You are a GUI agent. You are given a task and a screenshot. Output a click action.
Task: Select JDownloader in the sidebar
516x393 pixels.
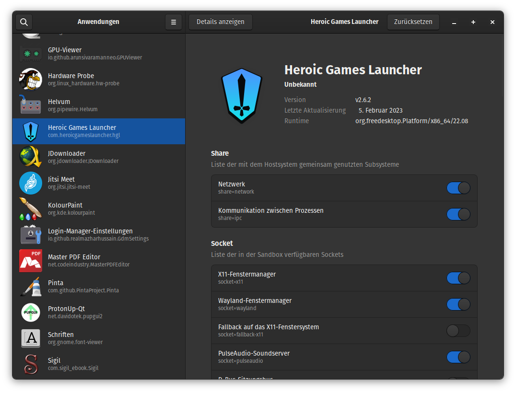click(x=99, y=157)
